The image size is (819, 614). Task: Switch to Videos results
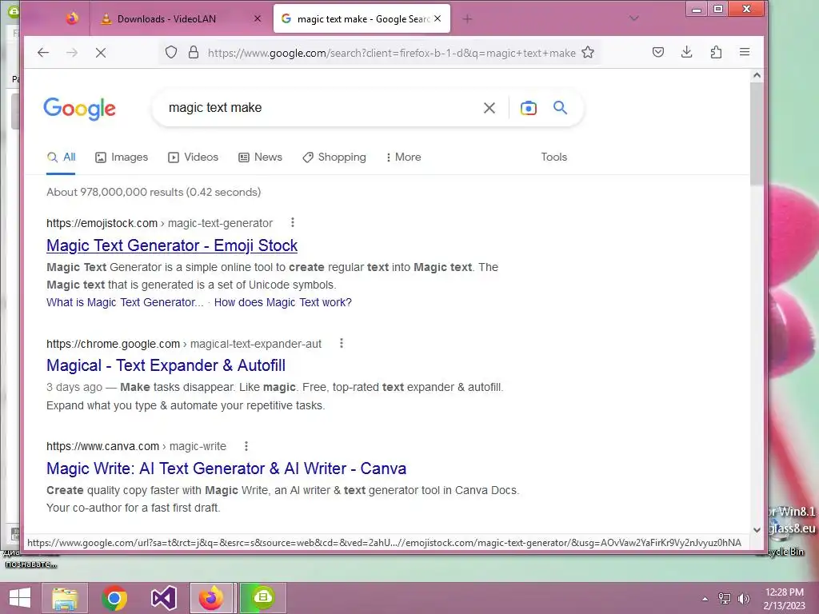(x=194, y=157)
